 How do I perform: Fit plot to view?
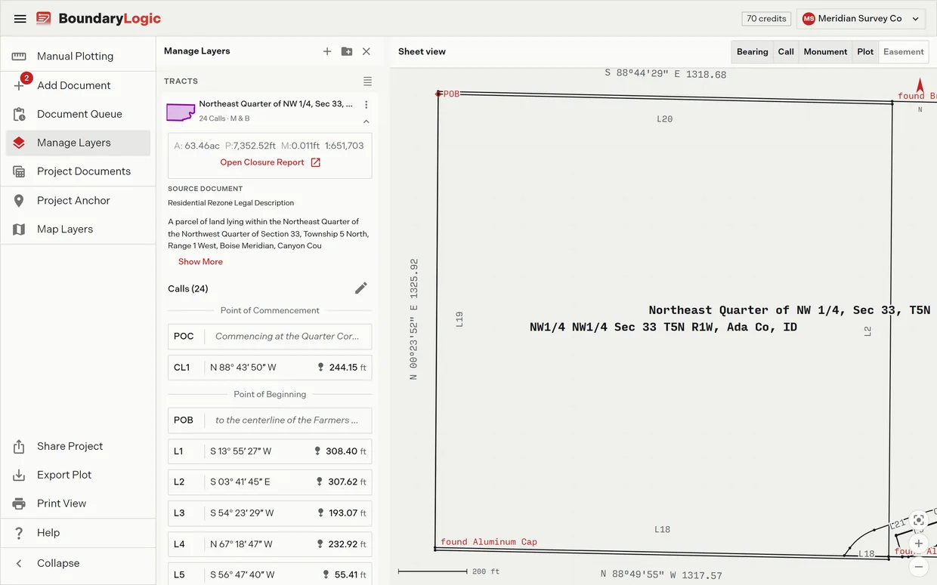point(919,520)
